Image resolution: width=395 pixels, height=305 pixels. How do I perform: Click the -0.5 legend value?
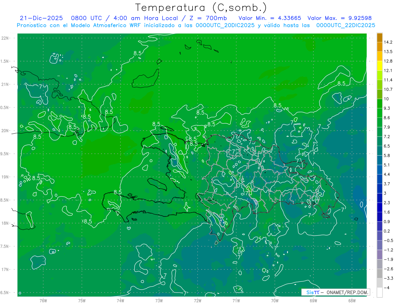388,241
